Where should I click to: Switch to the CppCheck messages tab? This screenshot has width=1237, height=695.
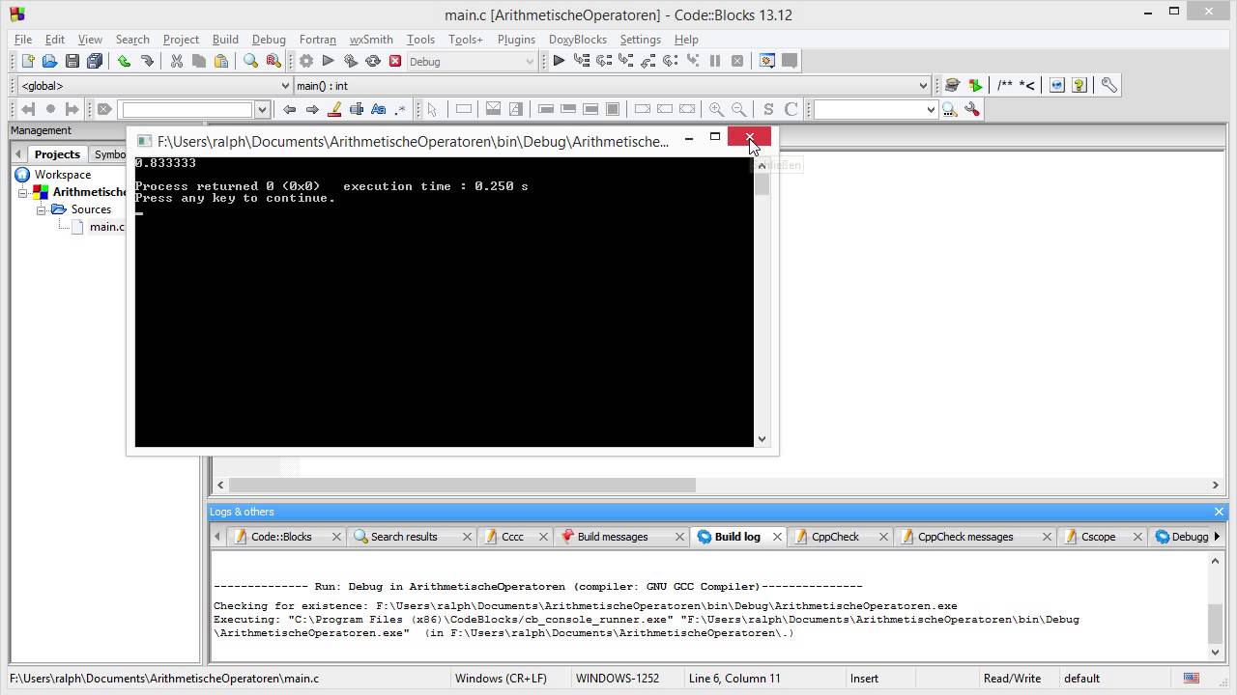(965, 537)
